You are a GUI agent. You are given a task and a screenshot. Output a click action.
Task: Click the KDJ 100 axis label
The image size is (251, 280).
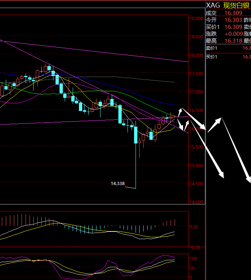click(x=193, y=258)
